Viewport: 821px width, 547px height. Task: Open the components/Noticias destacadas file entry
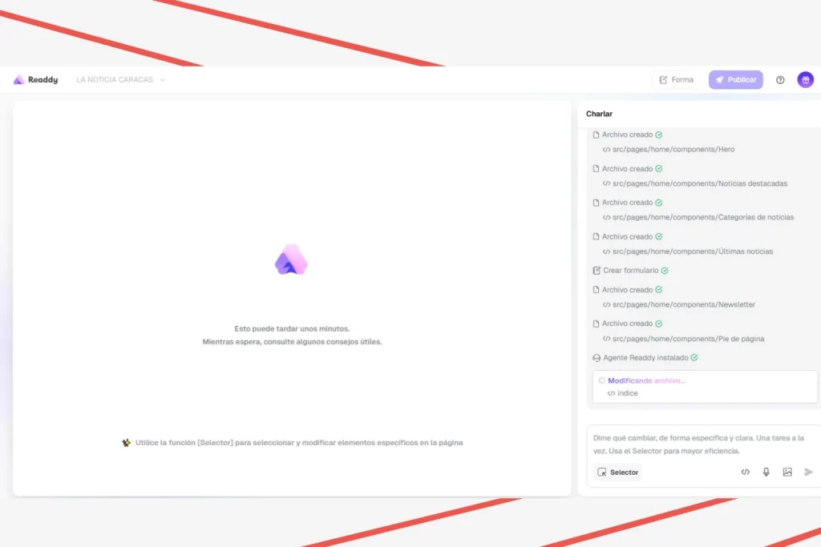click(699, 183)
